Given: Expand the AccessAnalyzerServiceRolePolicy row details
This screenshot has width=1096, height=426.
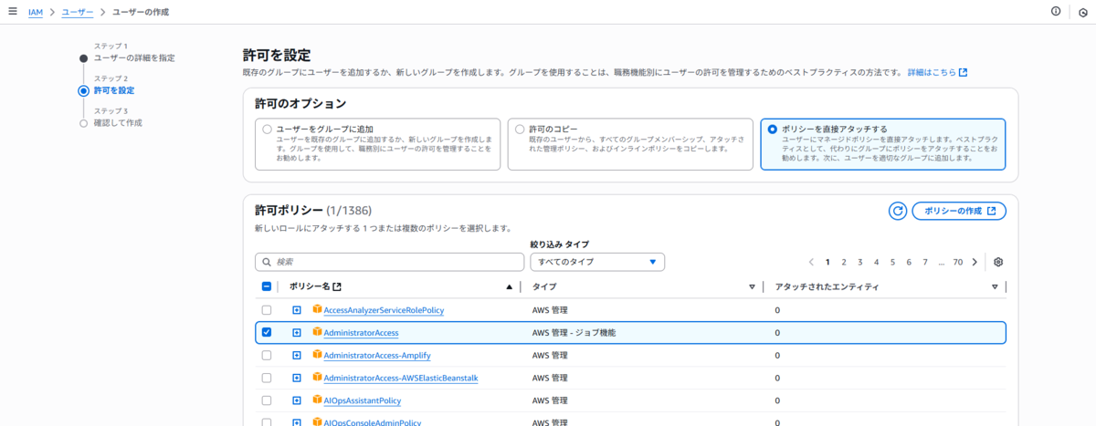Looking at the screenshot, I should pyautogui.click(x=297, y=310).
